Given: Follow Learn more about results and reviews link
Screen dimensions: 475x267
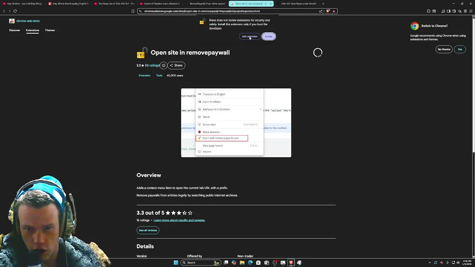Looking at the screenshot, I should pyautogui.click(x=179, y=220).
